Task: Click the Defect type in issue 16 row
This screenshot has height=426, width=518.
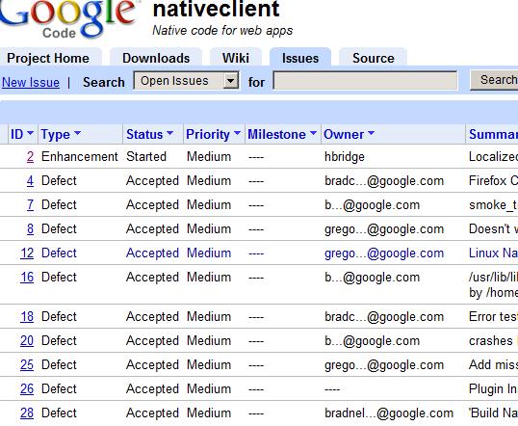Action: coord(59,278)
